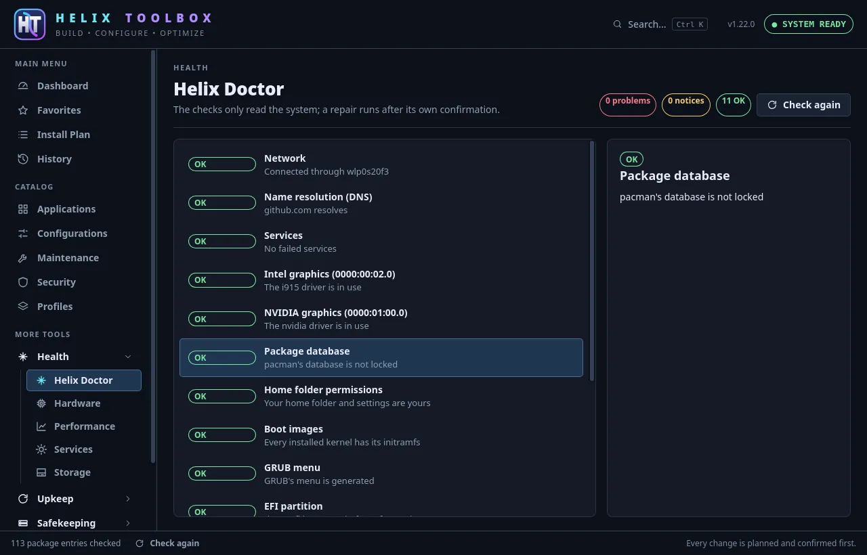Viewport: 867px width, 555px height.
Task: Click the Maintenance wrench icon
Action: [x=23, y=258]
